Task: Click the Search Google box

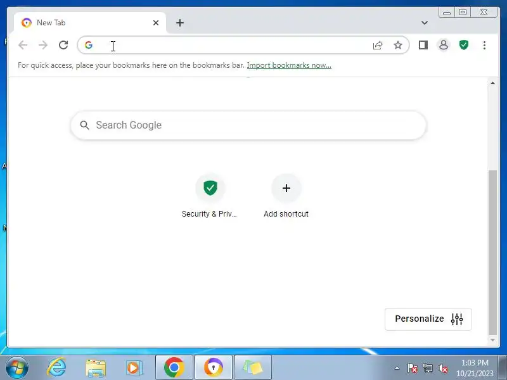Action: (248, 125)
